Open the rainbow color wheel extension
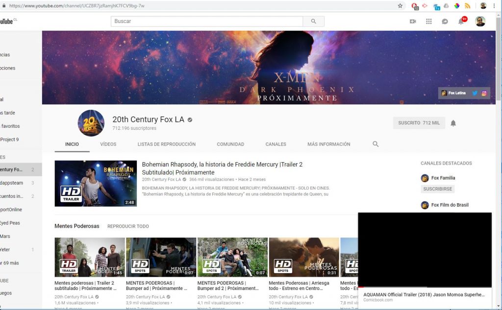 pos(457,6)
